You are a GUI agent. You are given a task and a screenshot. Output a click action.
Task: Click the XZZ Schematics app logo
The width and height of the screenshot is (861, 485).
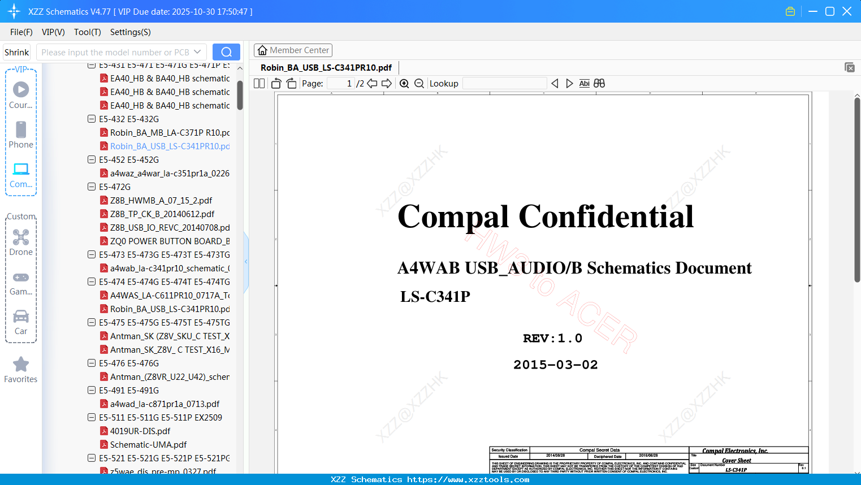pyautogui.click(x=14, y=11)
